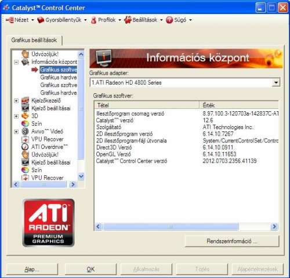
Task: Open the Gyorsbillentyűk dropdown arrow
Action: pos(85,20)
